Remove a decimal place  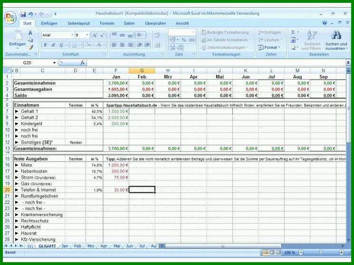(x=180, y=47)
